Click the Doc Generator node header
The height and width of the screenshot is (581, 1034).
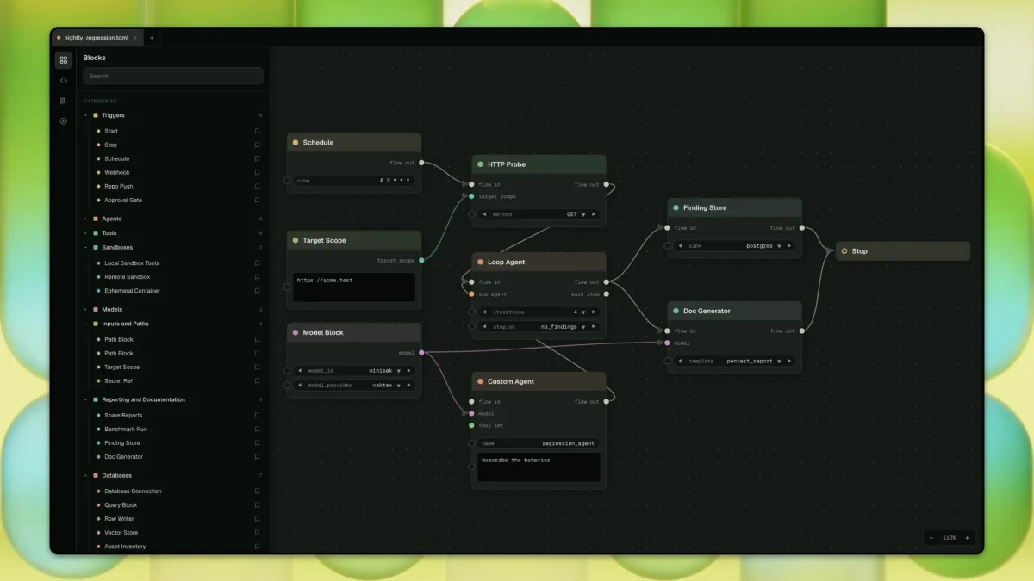734,311
